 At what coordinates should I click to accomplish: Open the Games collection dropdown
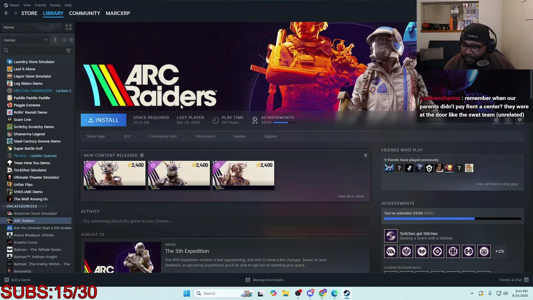tap(25, 40)
